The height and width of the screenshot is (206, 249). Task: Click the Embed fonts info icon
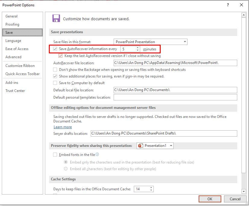tap(97, 154)
